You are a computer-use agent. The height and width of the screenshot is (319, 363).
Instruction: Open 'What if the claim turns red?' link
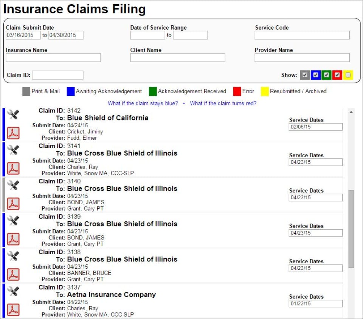point(223,103)
